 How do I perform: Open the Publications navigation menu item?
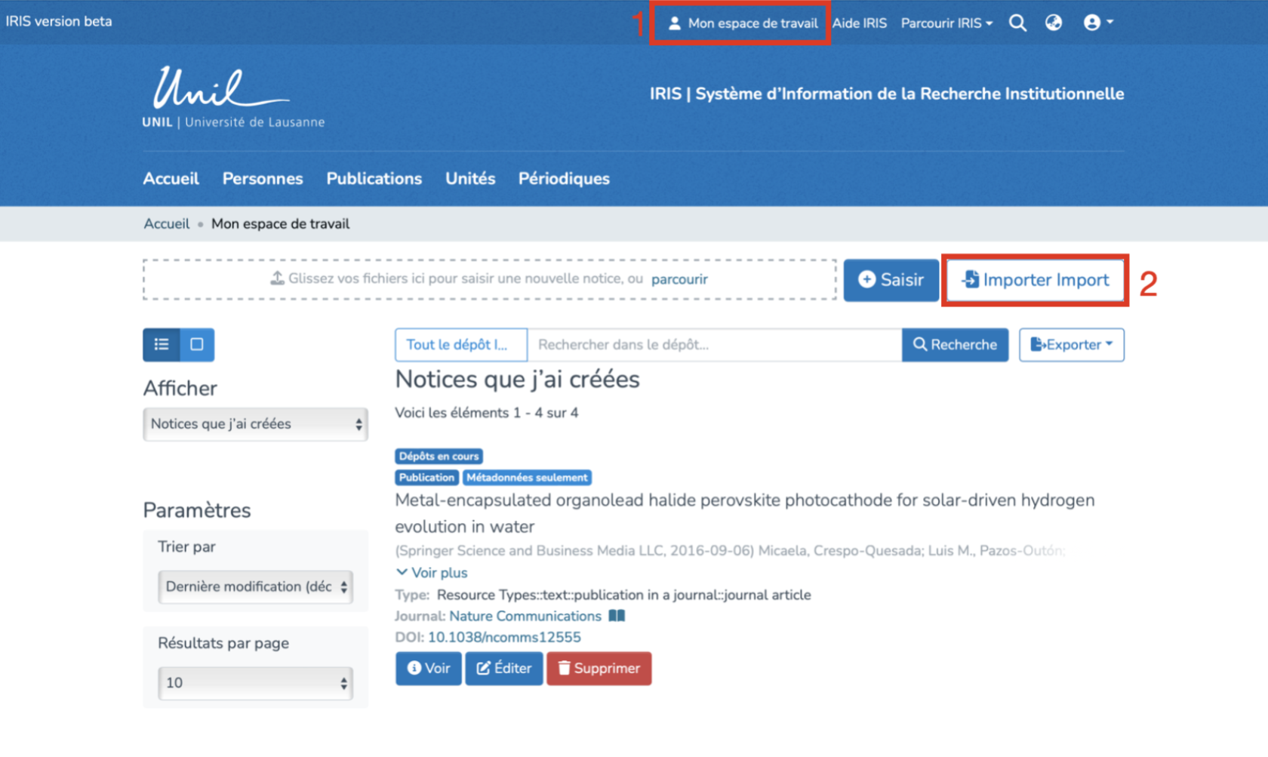[374, 179]
